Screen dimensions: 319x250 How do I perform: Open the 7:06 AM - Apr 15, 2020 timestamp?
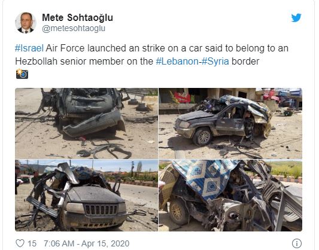tap(86, 243)
